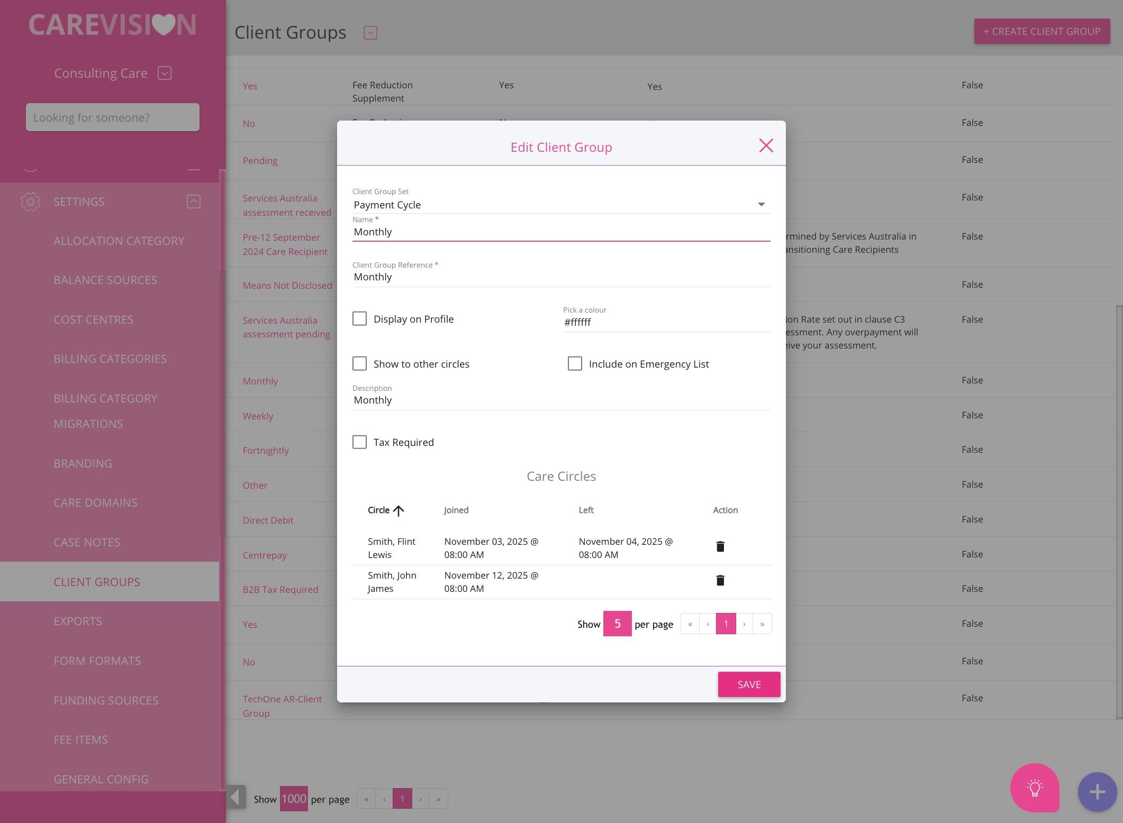Expand the Consulting Care organisation chevron
The height and width of the screenshot is (823, 1123).
point(165,73)
